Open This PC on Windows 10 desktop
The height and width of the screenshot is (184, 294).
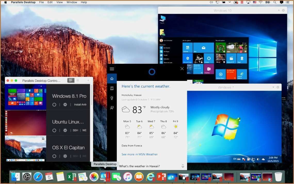coord(162,19)
